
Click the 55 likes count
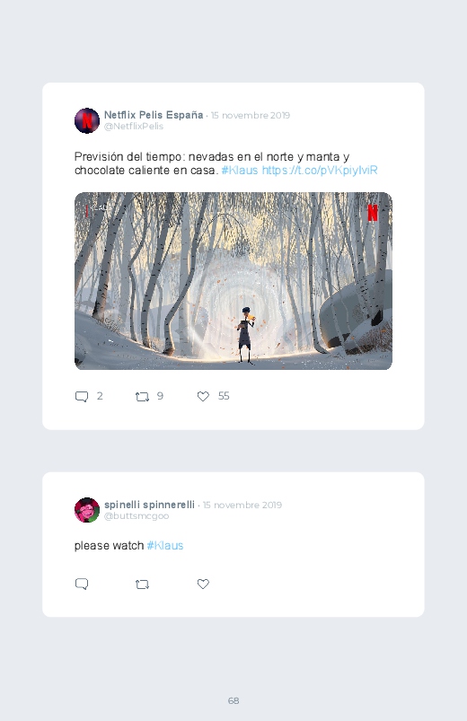[x=224, y=396]
